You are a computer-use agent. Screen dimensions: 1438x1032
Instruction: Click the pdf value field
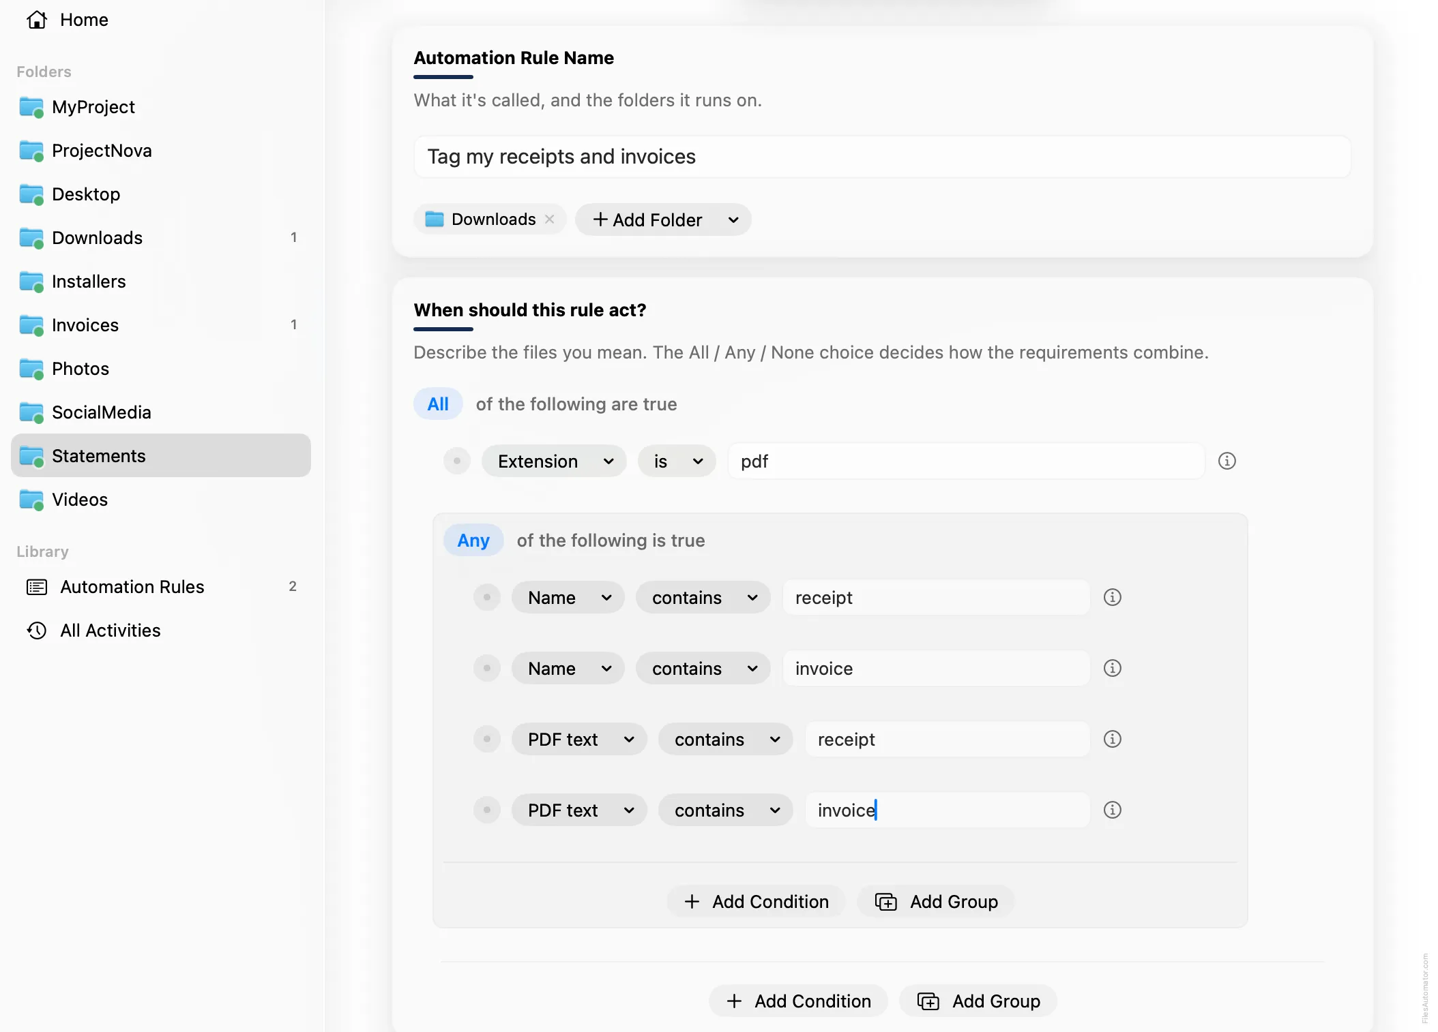click(966, 461)
